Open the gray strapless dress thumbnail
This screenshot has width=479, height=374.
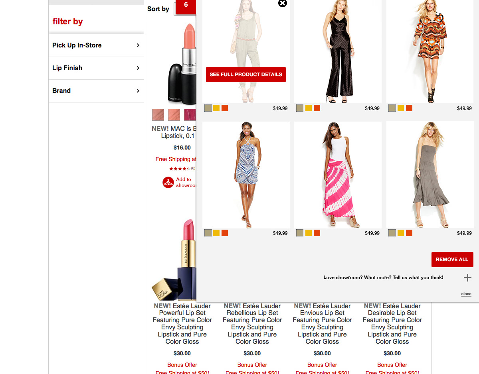click(x=430, y=175)
